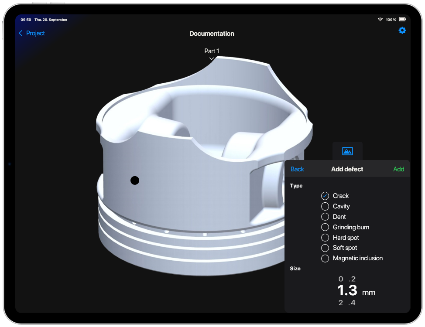The image size is (425, 327).
Task: Choose the Soft spot option
Action: point(325,248)
